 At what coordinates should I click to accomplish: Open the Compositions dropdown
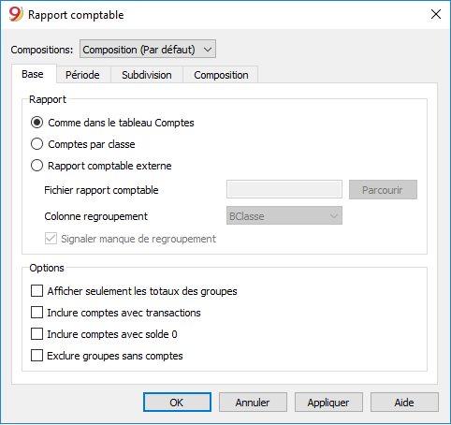(x=148, y=49)
